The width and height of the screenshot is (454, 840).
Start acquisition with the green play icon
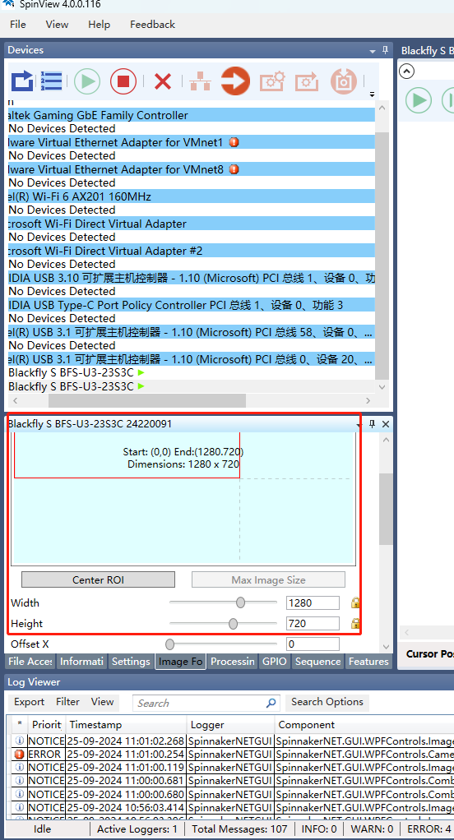tap(87, 81)
